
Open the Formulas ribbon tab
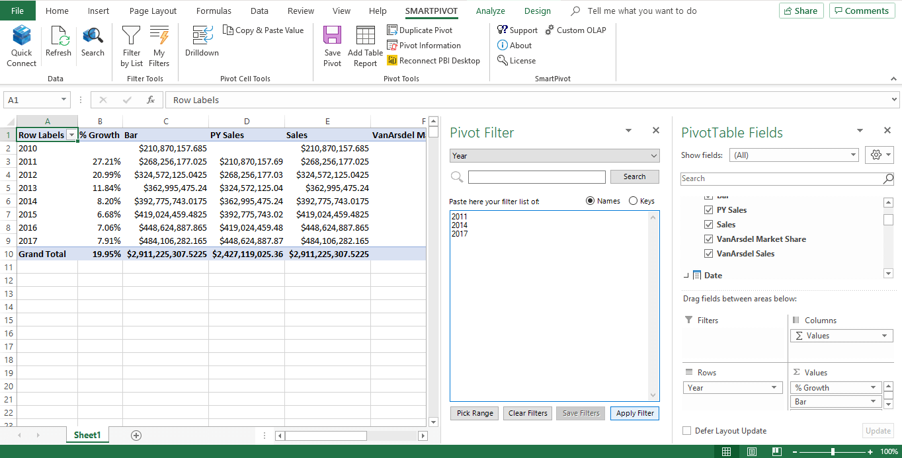pyautogui.click(x=214, y=11)
